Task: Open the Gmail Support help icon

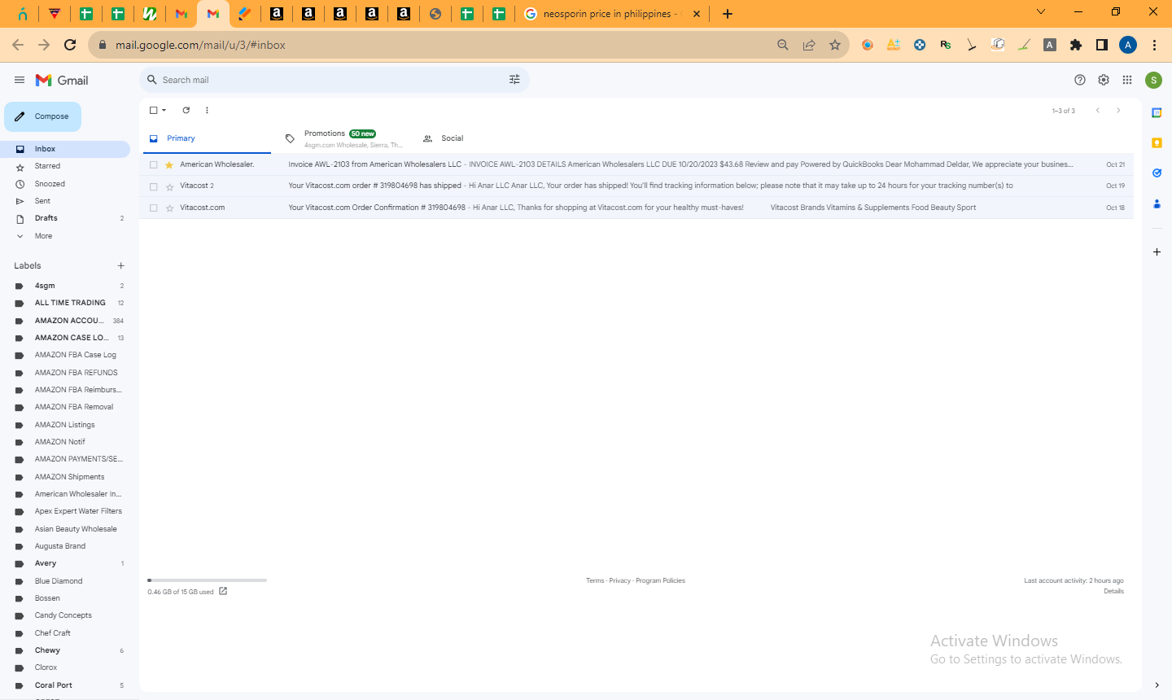Action: [1080, 80]
